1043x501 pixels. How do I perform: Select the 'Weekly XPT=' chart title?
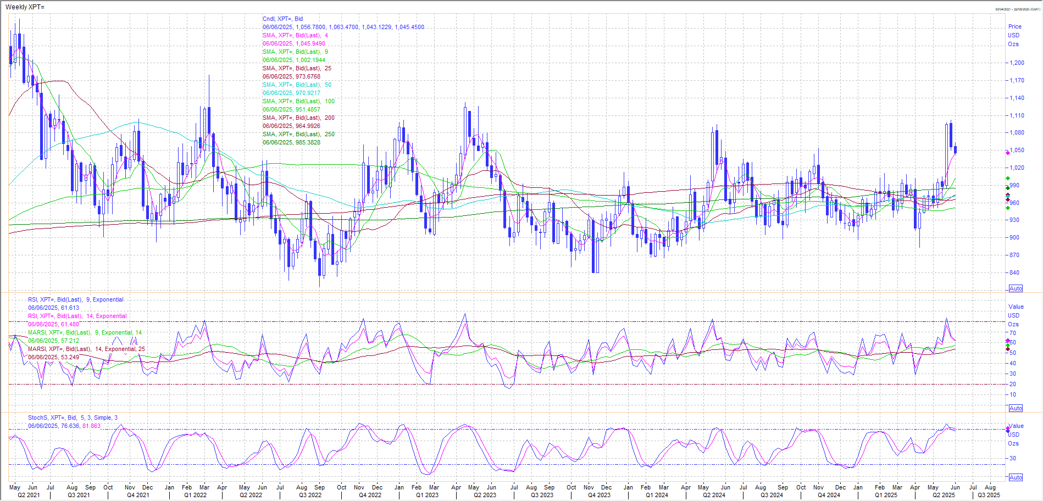coord(25,7)
